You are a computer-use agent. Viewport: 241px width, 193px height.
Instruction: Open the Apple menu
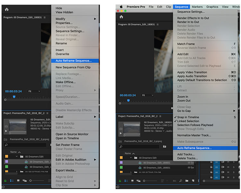point(121,7)
